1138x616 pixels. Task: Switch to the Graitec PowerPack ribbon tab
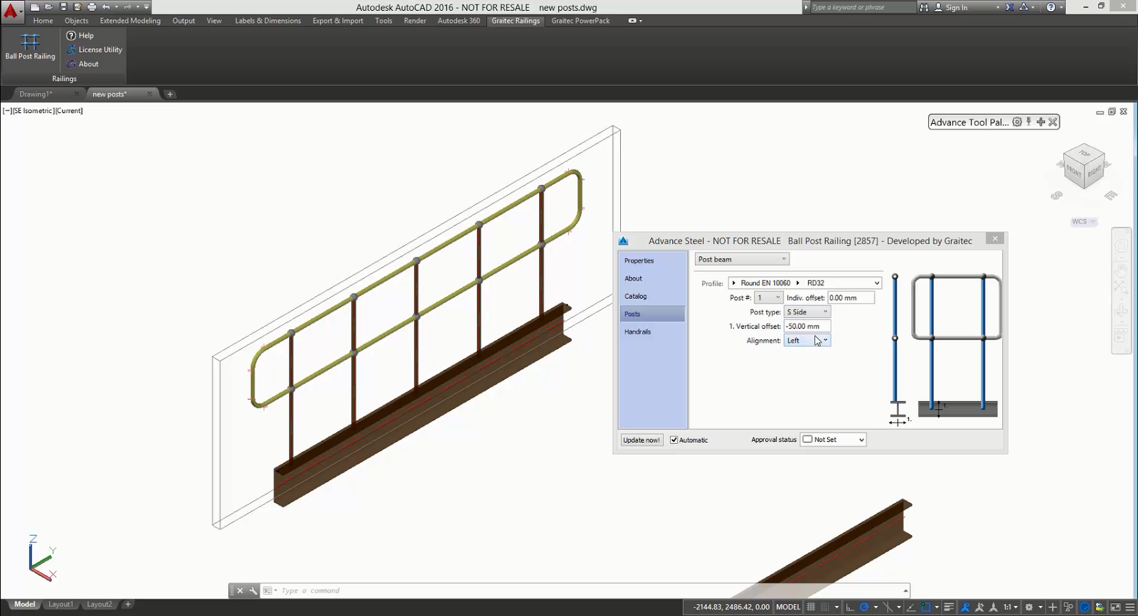point(580,21)
